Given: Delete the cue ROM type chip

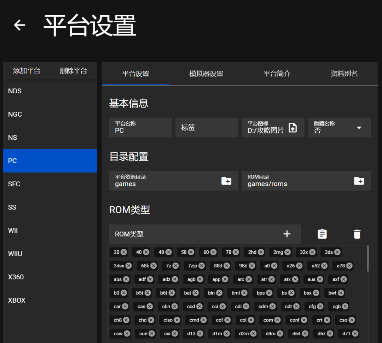Looking at the screenshot, I should coord(152,333).
